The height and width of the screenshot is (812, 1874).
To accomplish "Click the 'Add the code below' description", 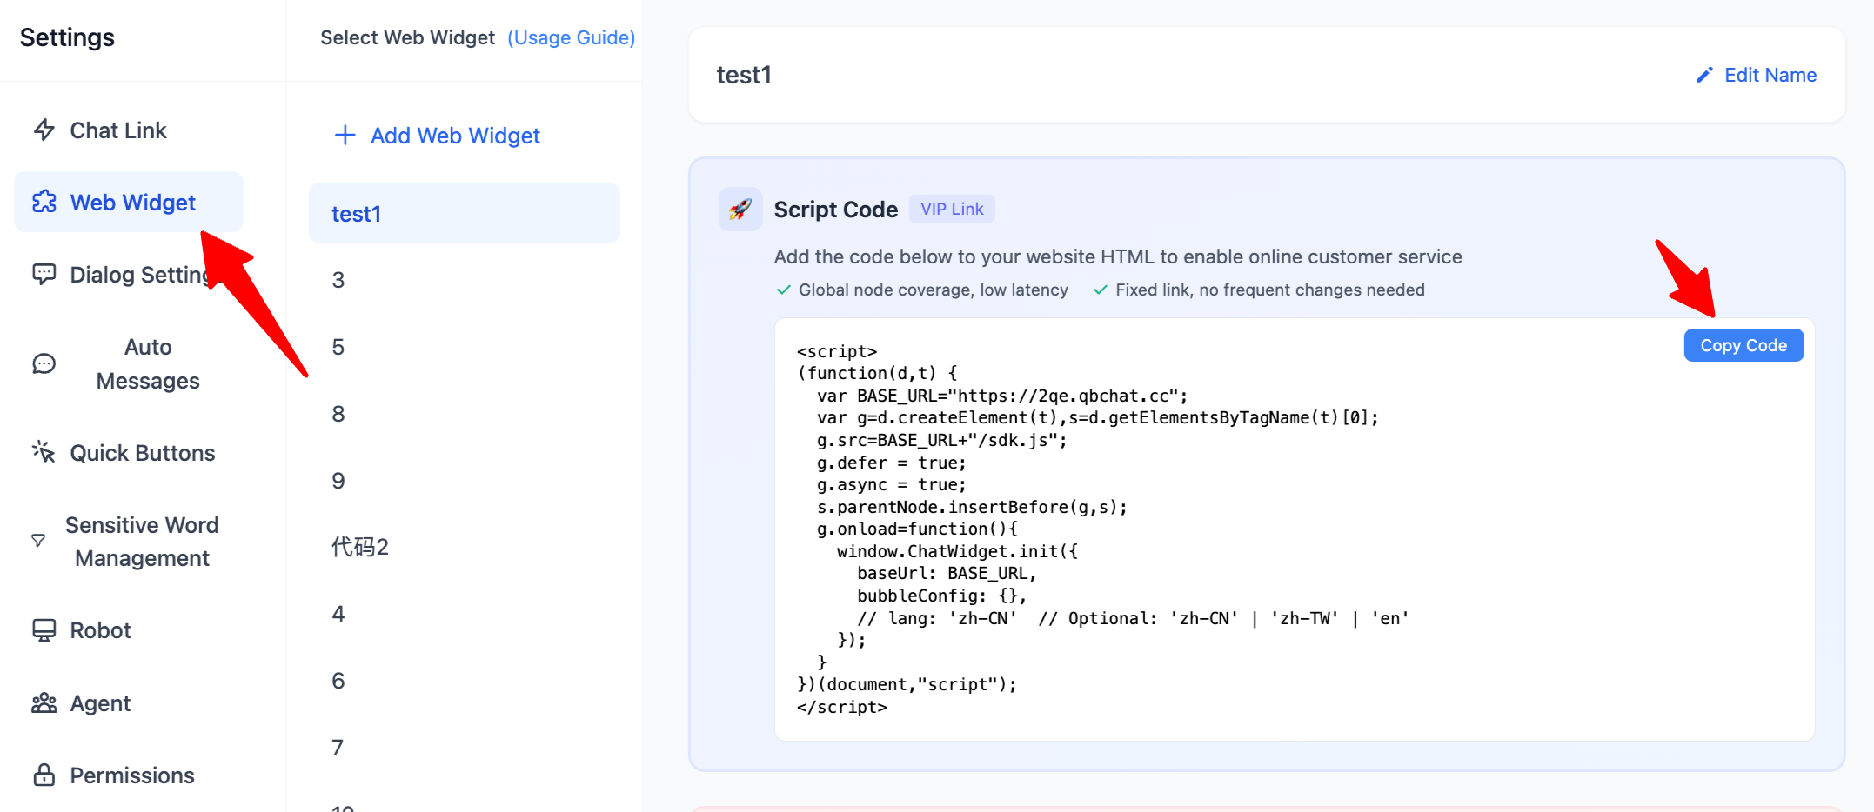I will (x=1118, y=256).
